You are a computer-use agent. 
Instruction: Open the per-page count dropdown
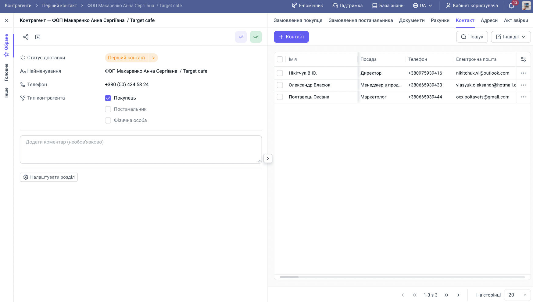click(517, 295)
